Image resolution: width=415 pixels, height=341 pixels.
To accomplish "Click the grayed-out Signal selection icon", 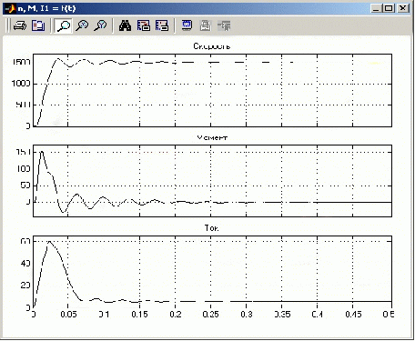I will [224, 25].
